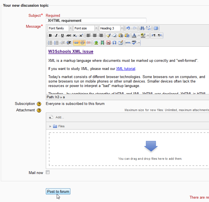Click the Find binoculars icon
Viewport: 209px width, 202px height.
(x=142, y=28)
